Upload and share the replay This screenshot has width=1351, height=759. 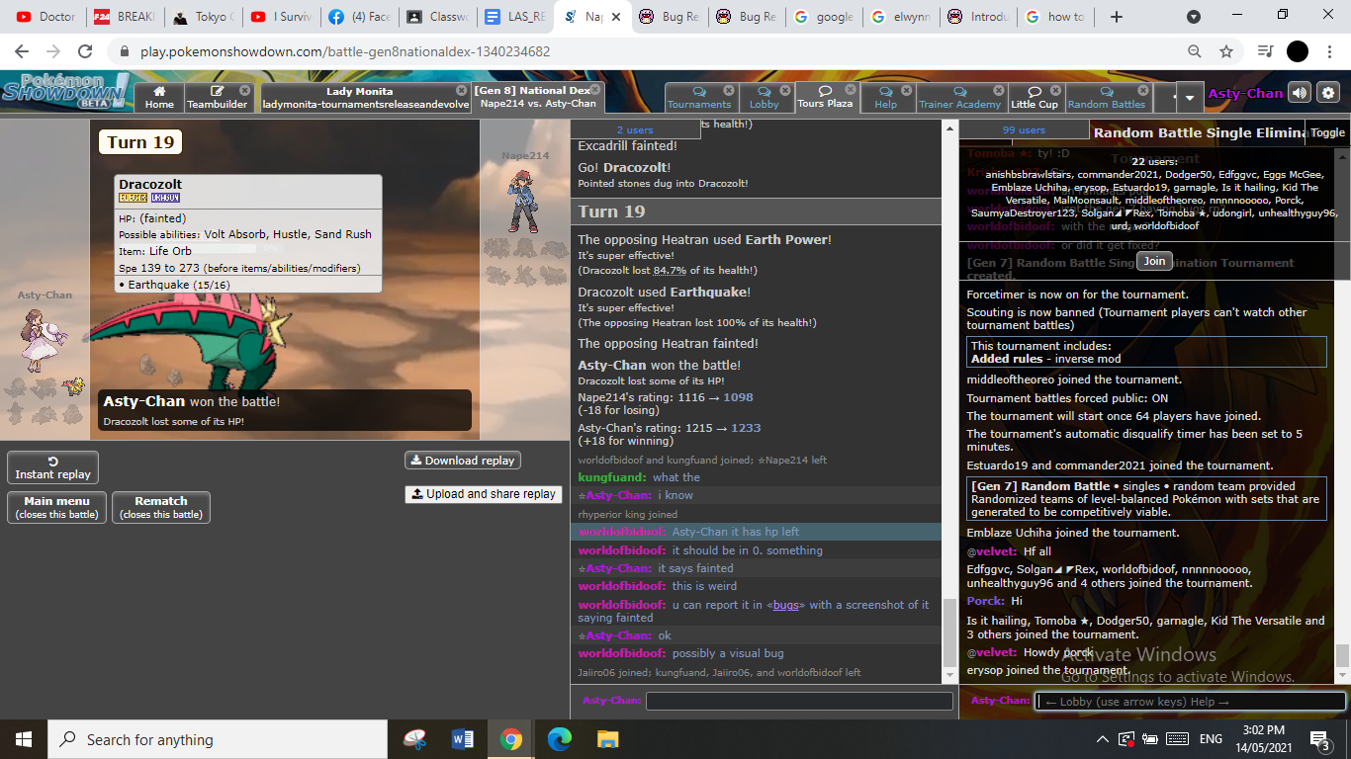click(484, 494)
